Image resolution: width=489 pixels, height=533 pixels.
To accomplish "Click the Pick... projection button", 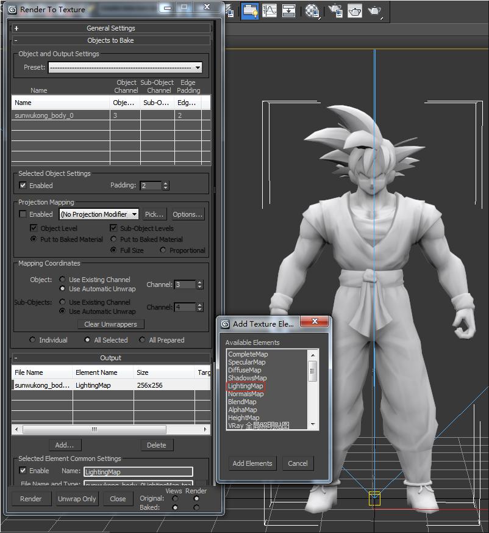I will [x=154, y=214].
